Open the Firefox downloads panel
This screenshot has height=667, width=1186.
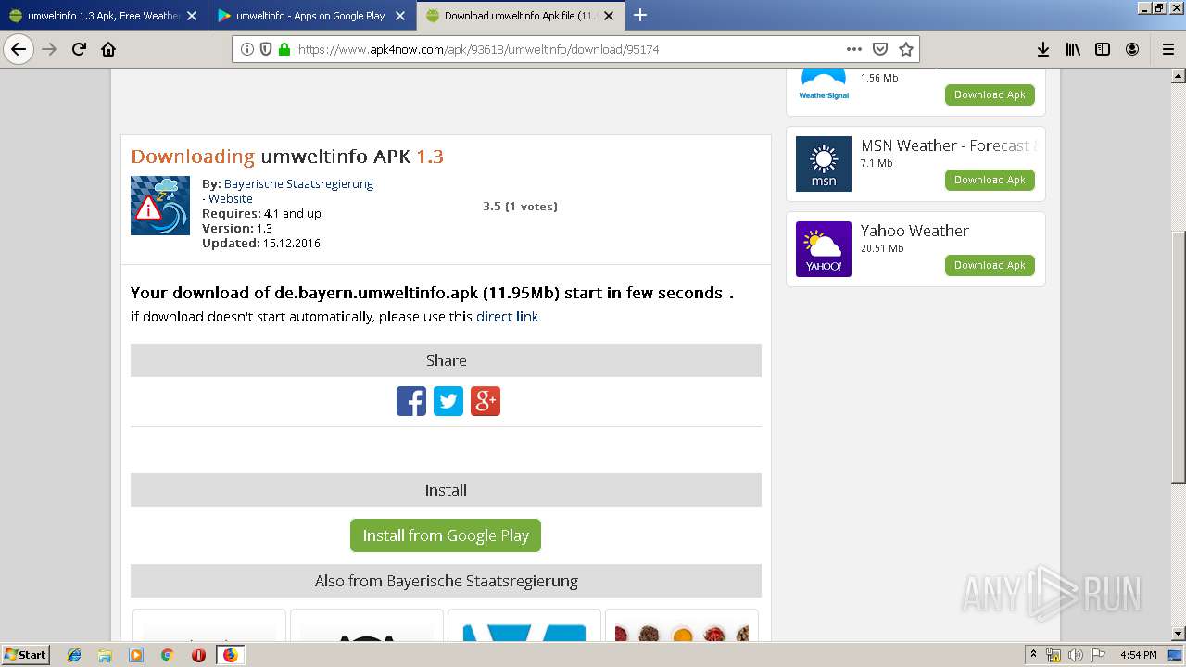click(x=1042, y=49)
